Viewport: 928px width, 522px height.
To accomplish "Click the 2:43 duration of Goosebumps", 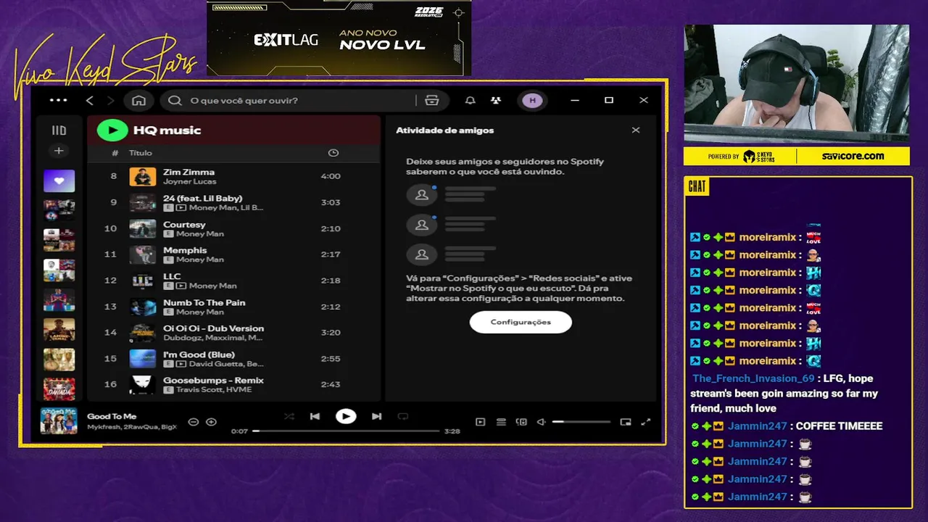I will [331, 384].
